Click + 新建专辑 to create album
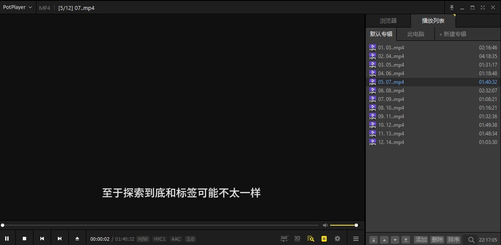 tap(452, 34)
